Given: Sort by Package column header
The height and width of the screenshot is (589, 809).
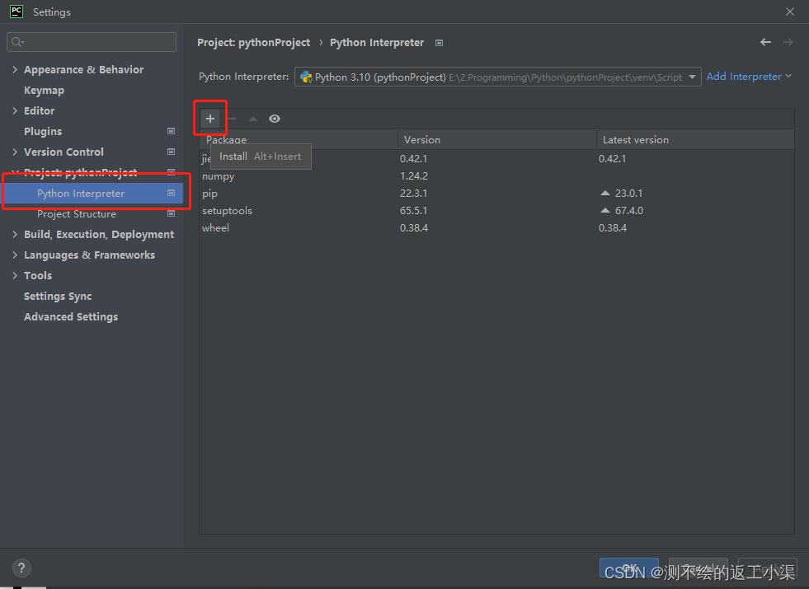Looking at the screenshot, I should [299, 140].
